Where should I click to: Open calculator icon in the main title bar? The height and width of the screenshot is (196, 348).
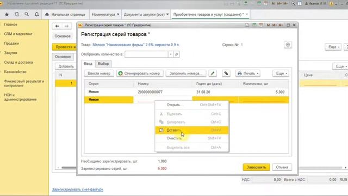click(259, 4)
